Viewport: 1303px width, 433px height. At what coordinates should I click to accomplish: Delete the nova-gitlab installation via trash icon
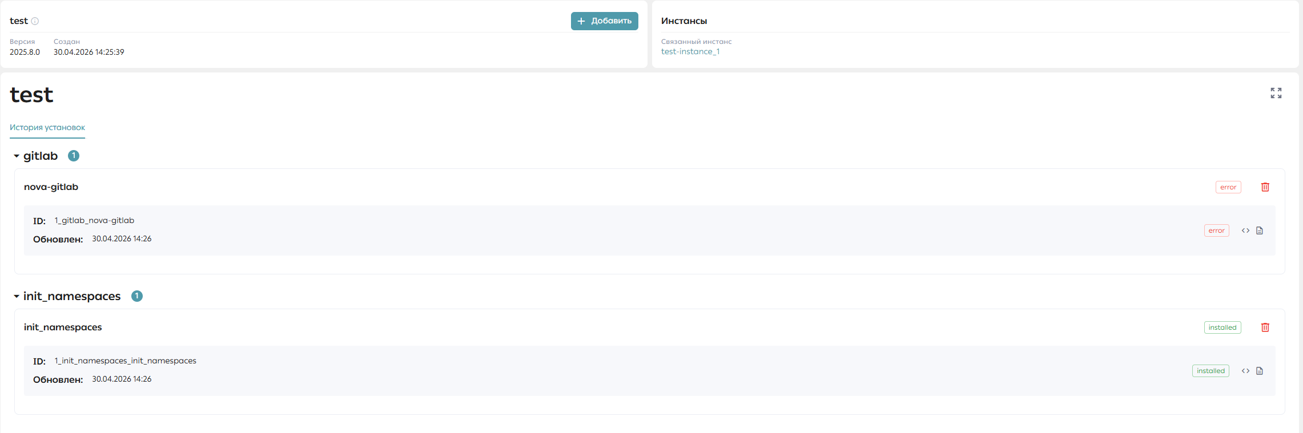coord(1265,187)
